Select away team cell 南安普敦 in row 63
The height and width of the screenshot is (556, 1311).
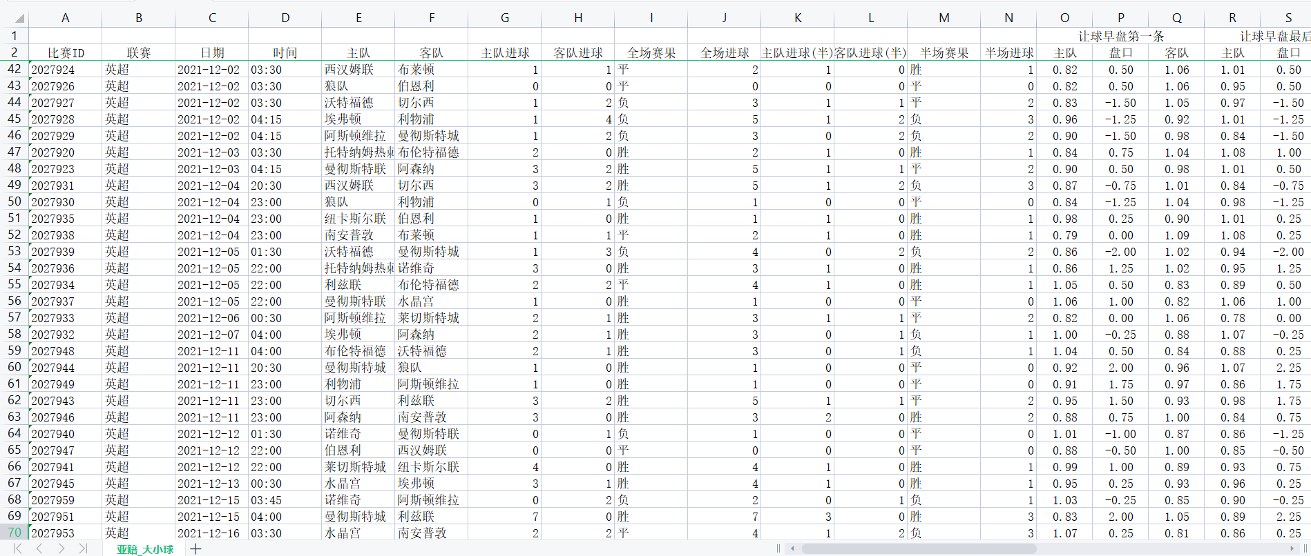(432, 417)
